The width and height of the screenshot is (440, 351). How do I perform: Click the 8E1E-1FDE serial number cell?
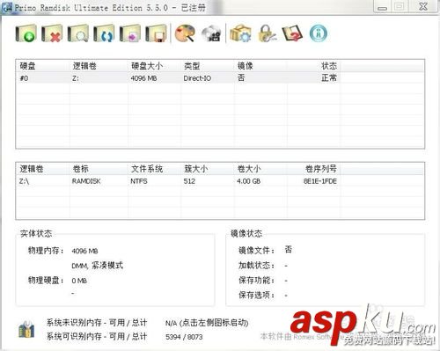(x=320, y=181)
